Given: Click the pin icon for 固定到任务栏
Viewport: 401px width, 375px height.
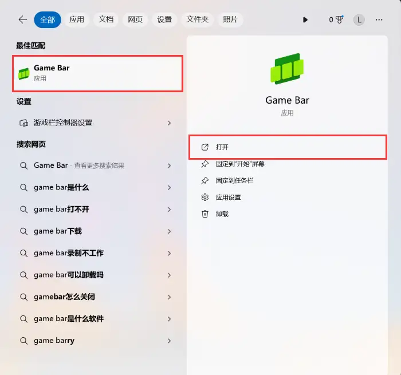Looking at the screenshot, I should click(x=205, y=180).
